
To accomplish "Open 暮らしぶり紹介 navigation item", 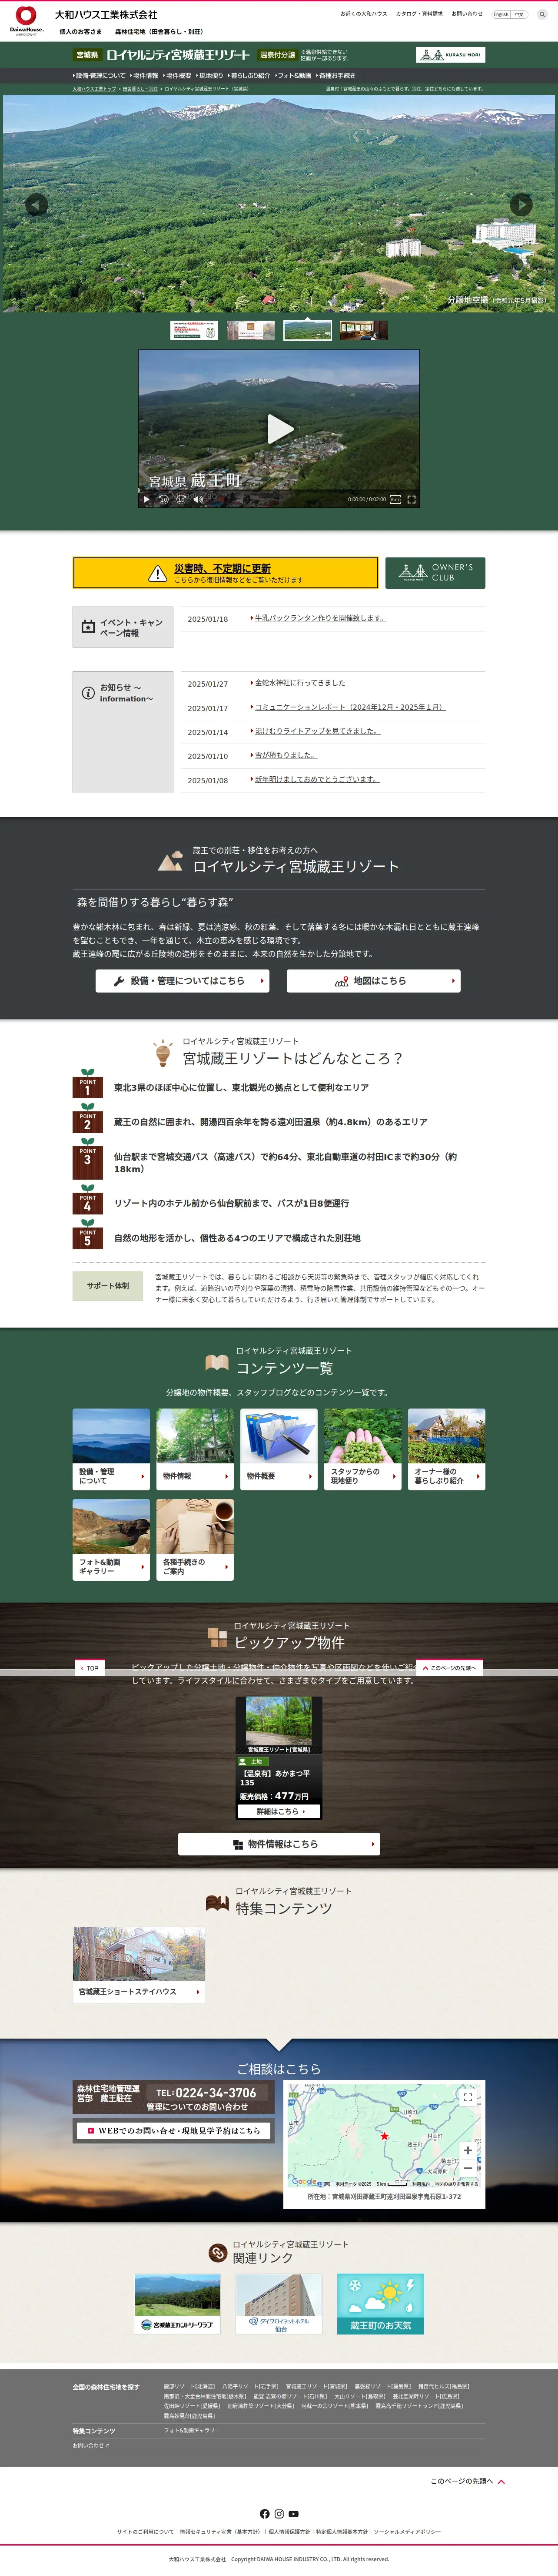I will coord(249,76).
